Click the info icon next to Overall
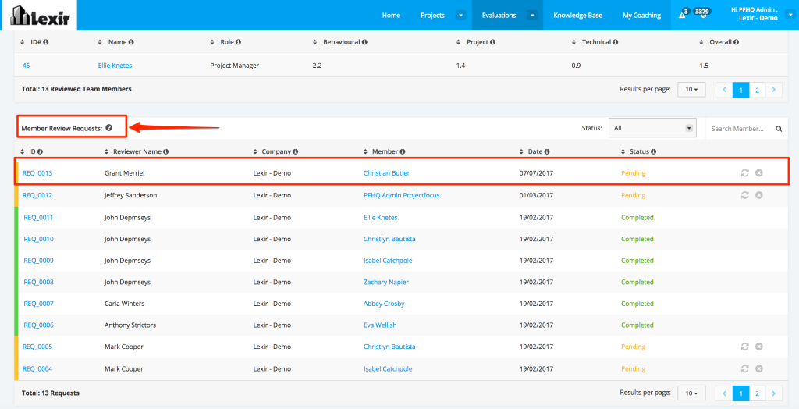 click(x=737, y=42)
